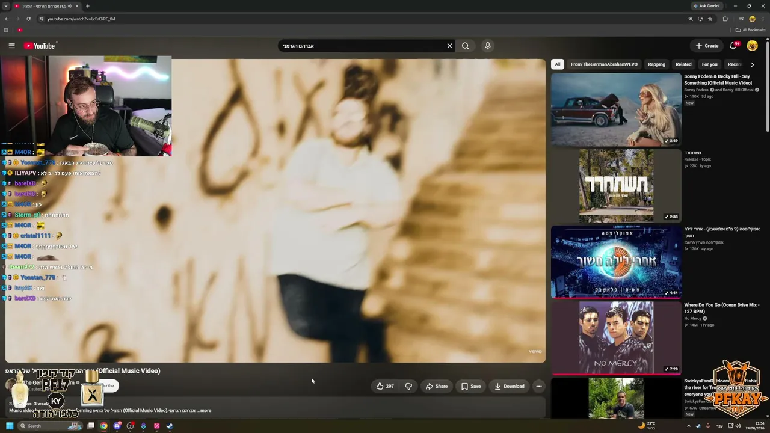Open YouTube bookmark in bookmarks bar

[x=20, y=30]
